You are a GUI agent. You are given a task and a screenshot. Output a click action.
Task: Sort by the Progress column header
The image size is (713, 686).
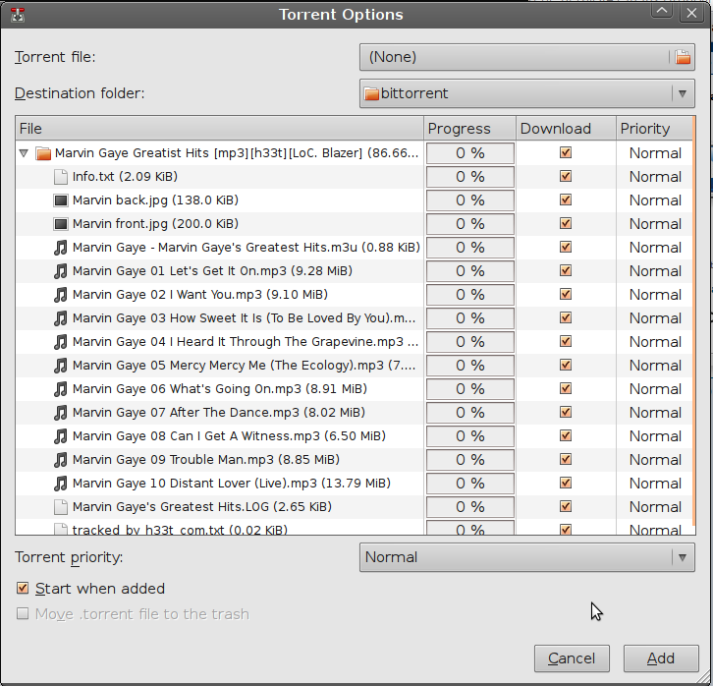click(x=469, y=129)
